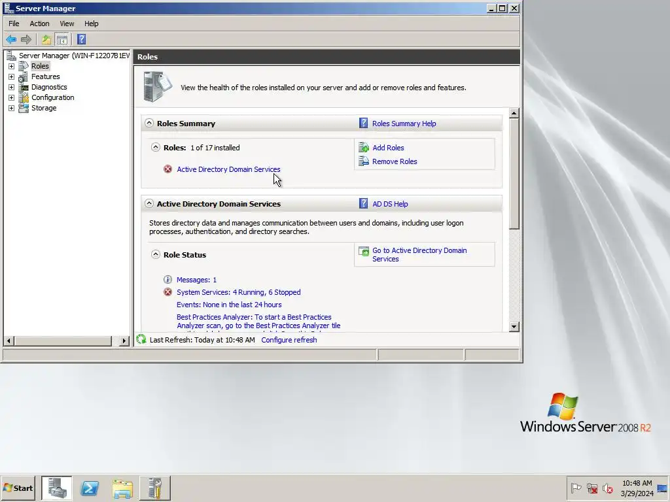Click the Features node icon in tree
670x502 pixels.
point(24,77)
